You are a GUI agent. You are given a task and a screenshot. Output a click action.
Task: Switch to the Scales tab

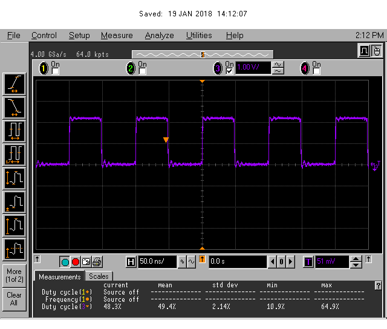pos(99,276)
